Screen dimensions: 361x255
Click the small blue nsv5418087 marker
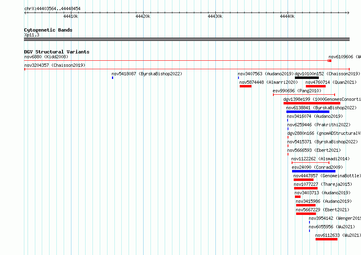pos(113,78)
